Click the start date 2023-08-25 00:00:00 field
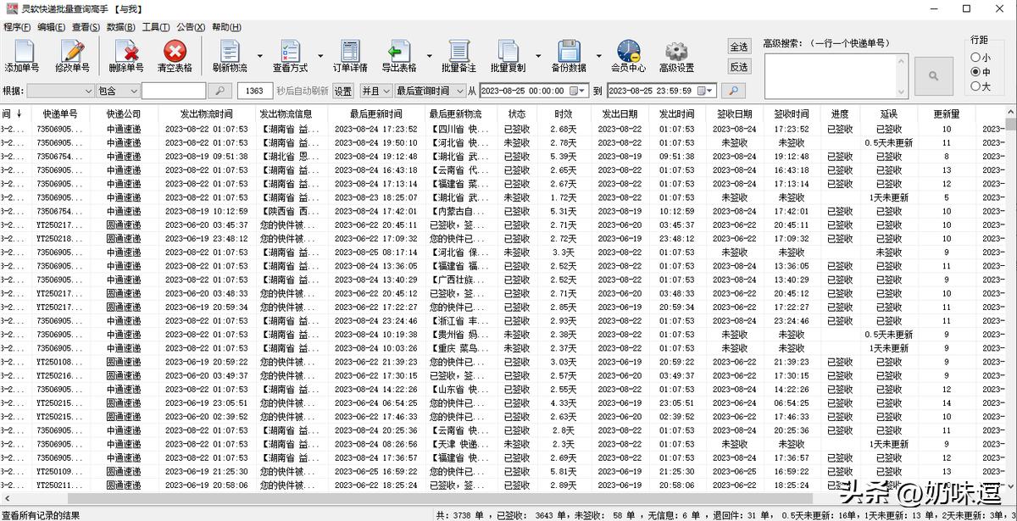Screen dimensions: 1017x521 coord(534,91)
